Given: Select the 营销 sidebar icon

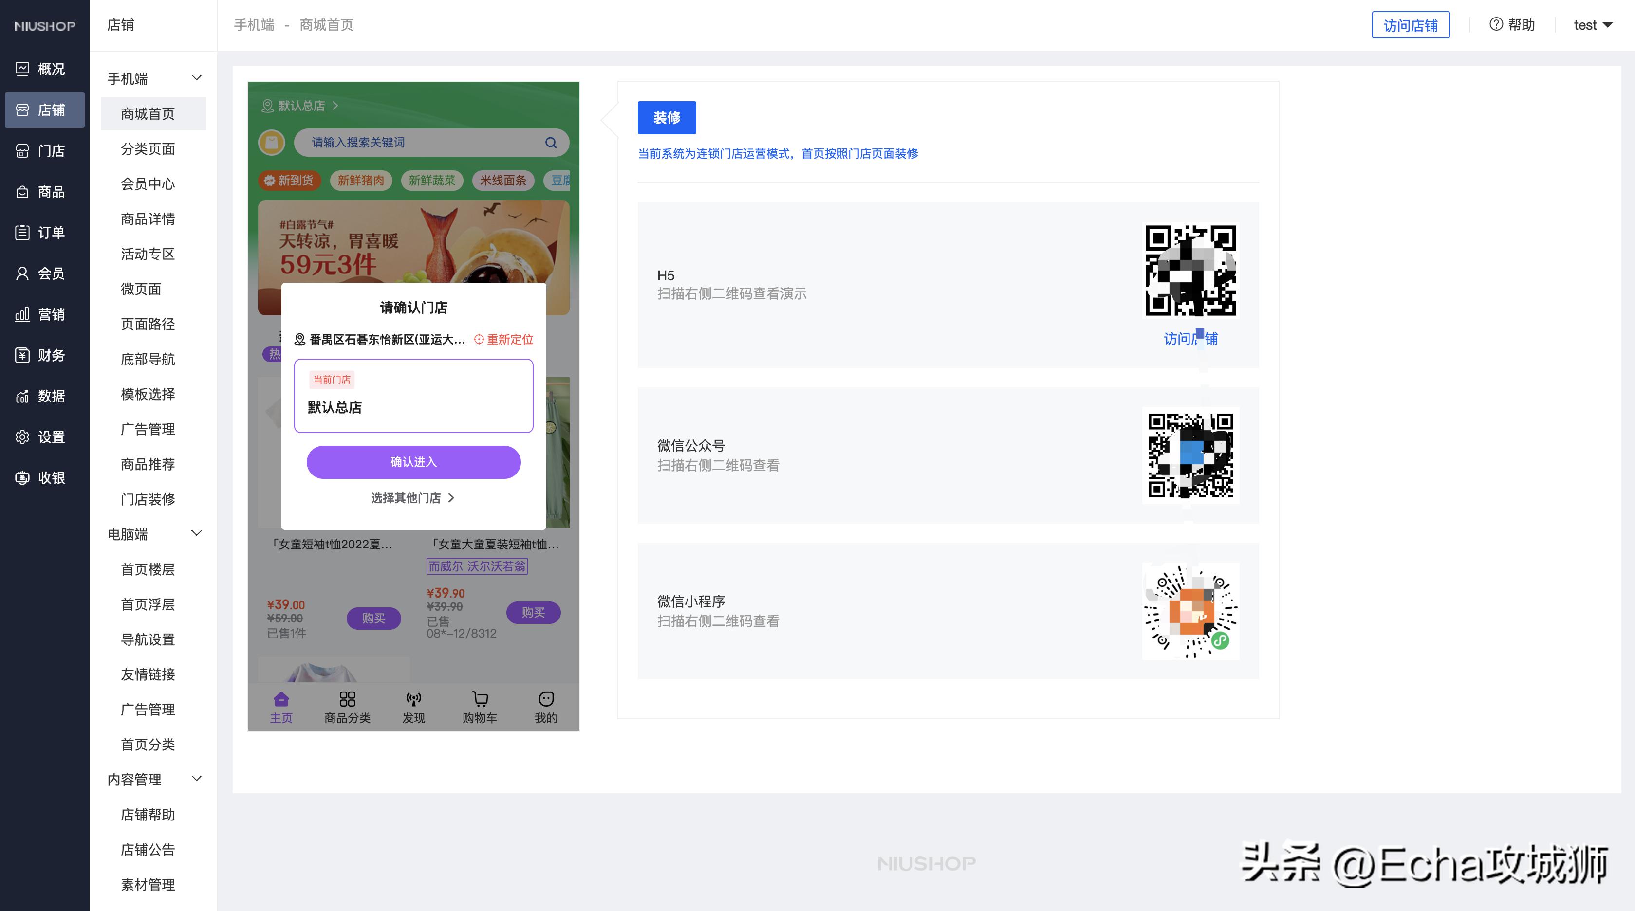Looking at the screenshot, I should pyautogui.click(x=44, y=314).
